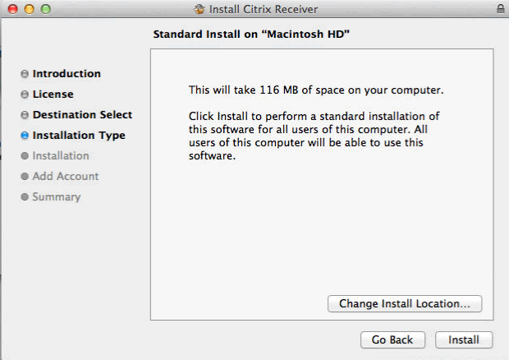Click the Go Back button
The image size is (509, 360).
tap(392, 339)
